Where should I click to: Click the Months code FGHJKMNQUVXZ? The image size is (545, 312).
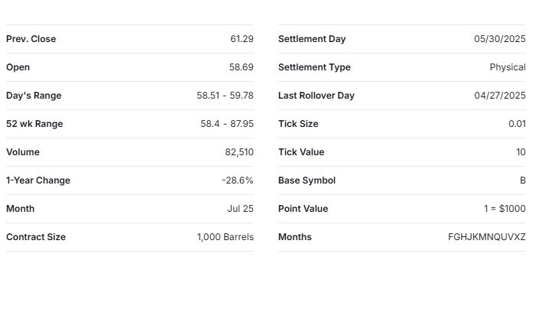tap(487, 237)
